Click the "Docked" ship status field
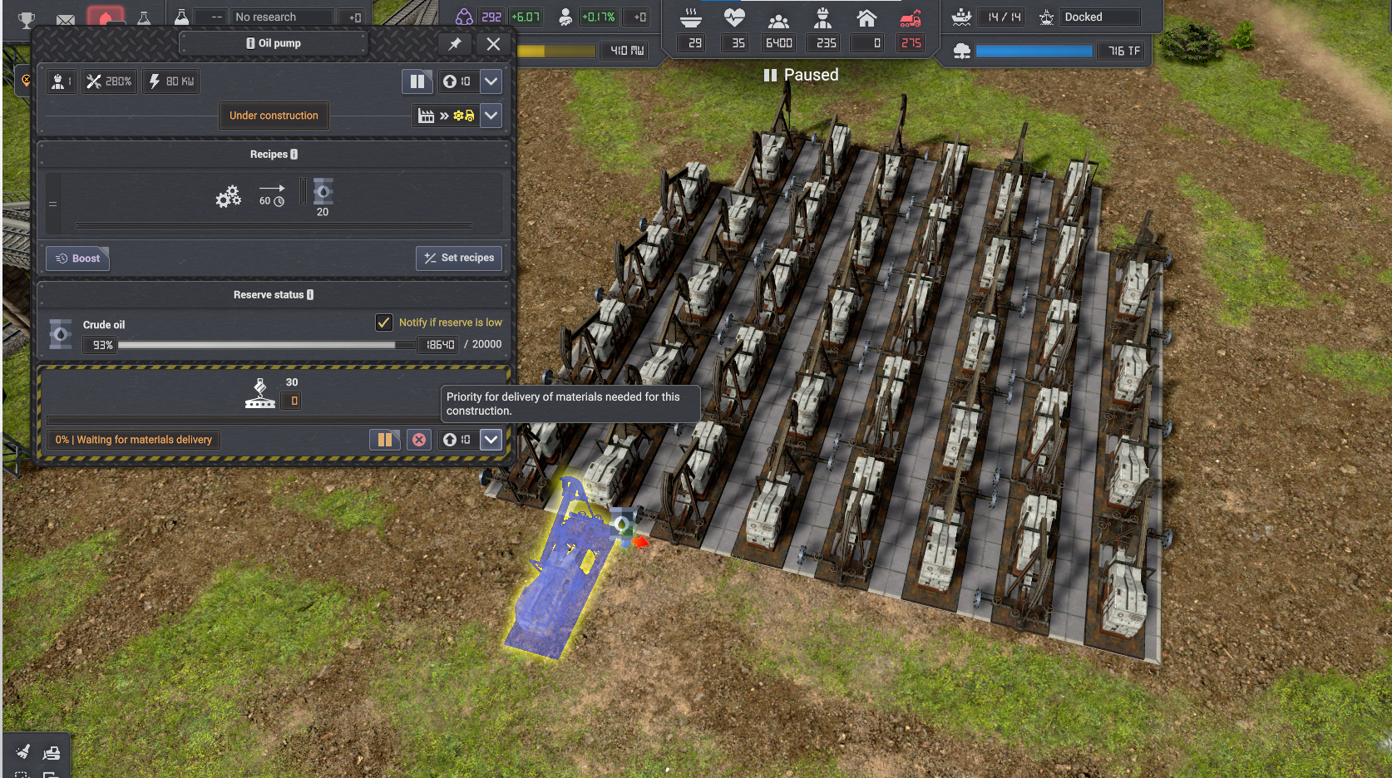 pyautogui.click(x=1100, y=17)
